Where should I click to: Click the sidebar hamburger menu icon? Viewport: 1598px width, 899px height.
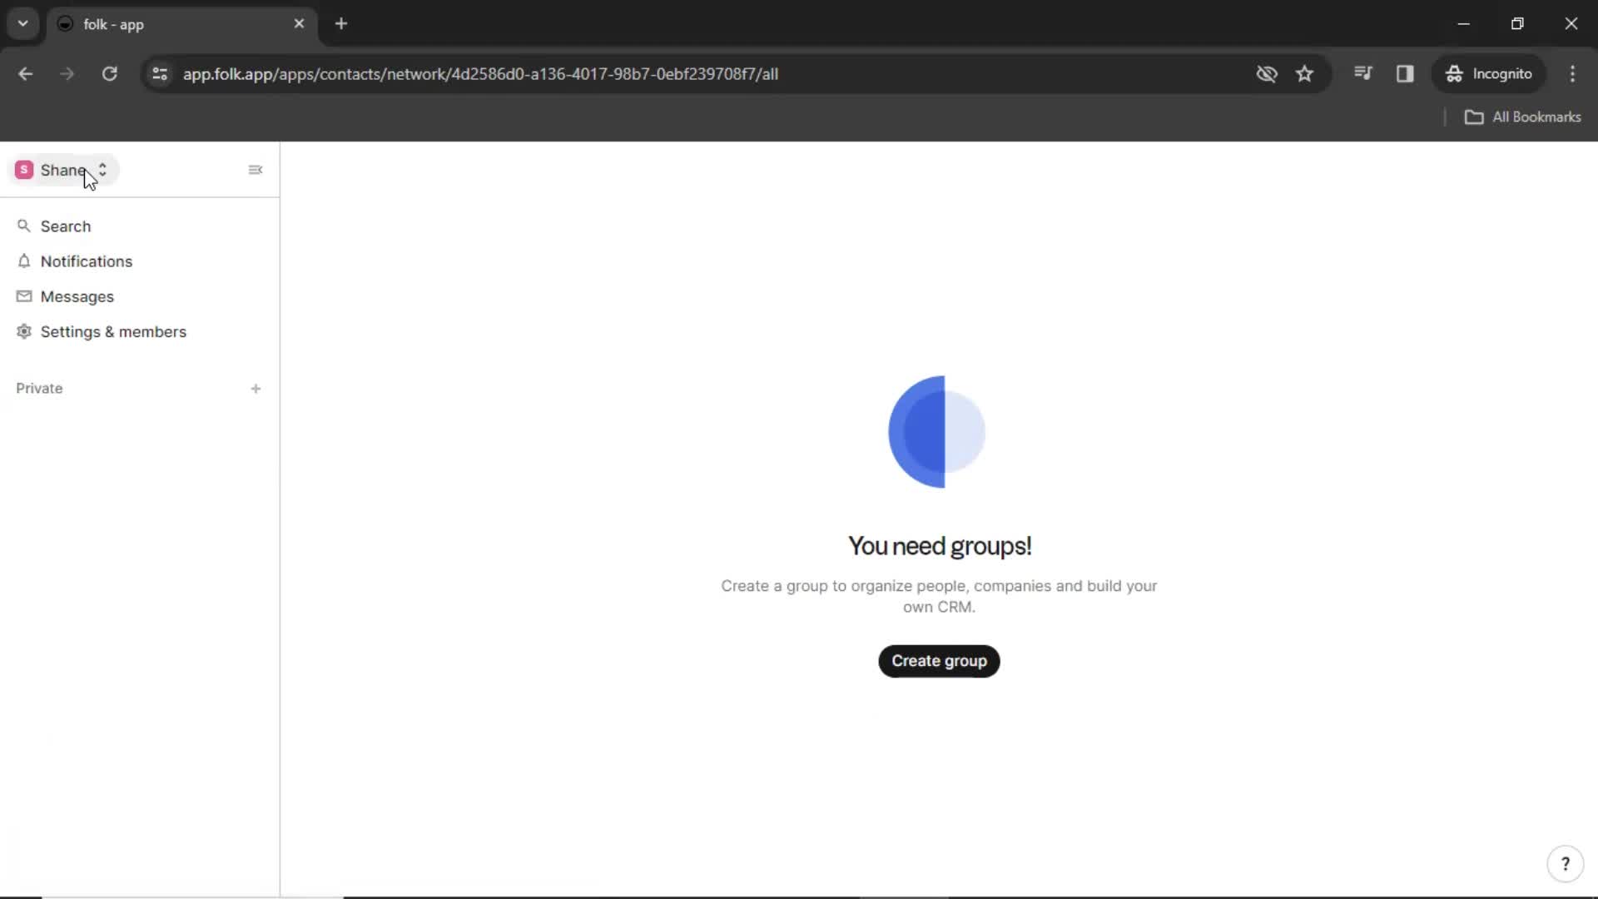tap(255, 170)
